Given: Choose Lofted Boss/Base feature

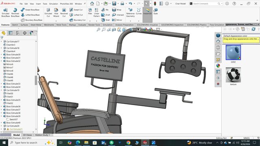Looking at the screenshot, I should 30,15.
